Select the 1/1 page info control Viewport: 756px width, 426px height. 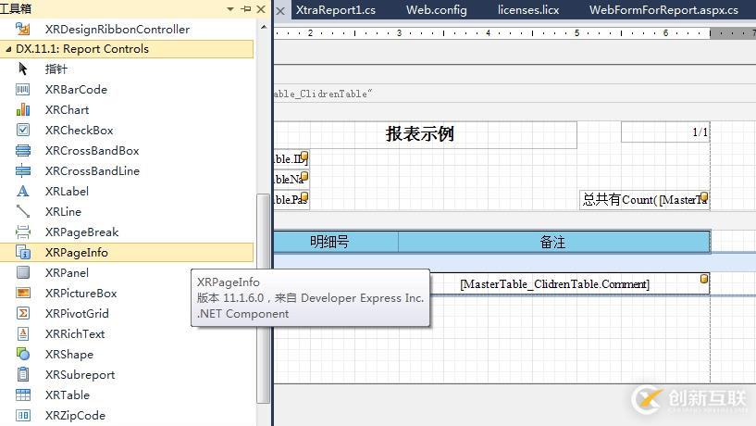(x=665, y=132)
